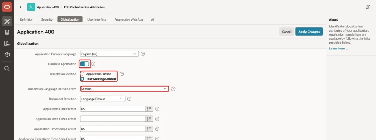376x140 pixels.
Task: Click the Timestamp Time Zone Format input field
Action: tap(113, 138)
